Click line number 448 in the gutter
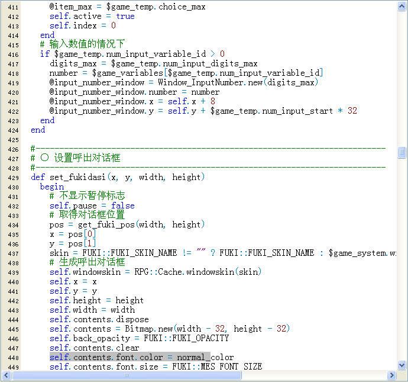408x382 pixels. (13, 358)
